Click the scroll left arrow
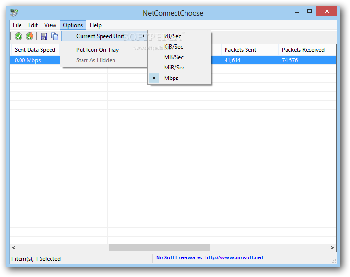This screenshot has width=350, height=277. (x=14, y=247)
